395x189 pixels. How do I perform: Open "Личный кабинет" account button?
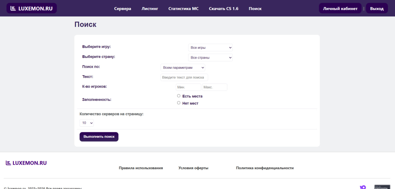click(340, 9)
